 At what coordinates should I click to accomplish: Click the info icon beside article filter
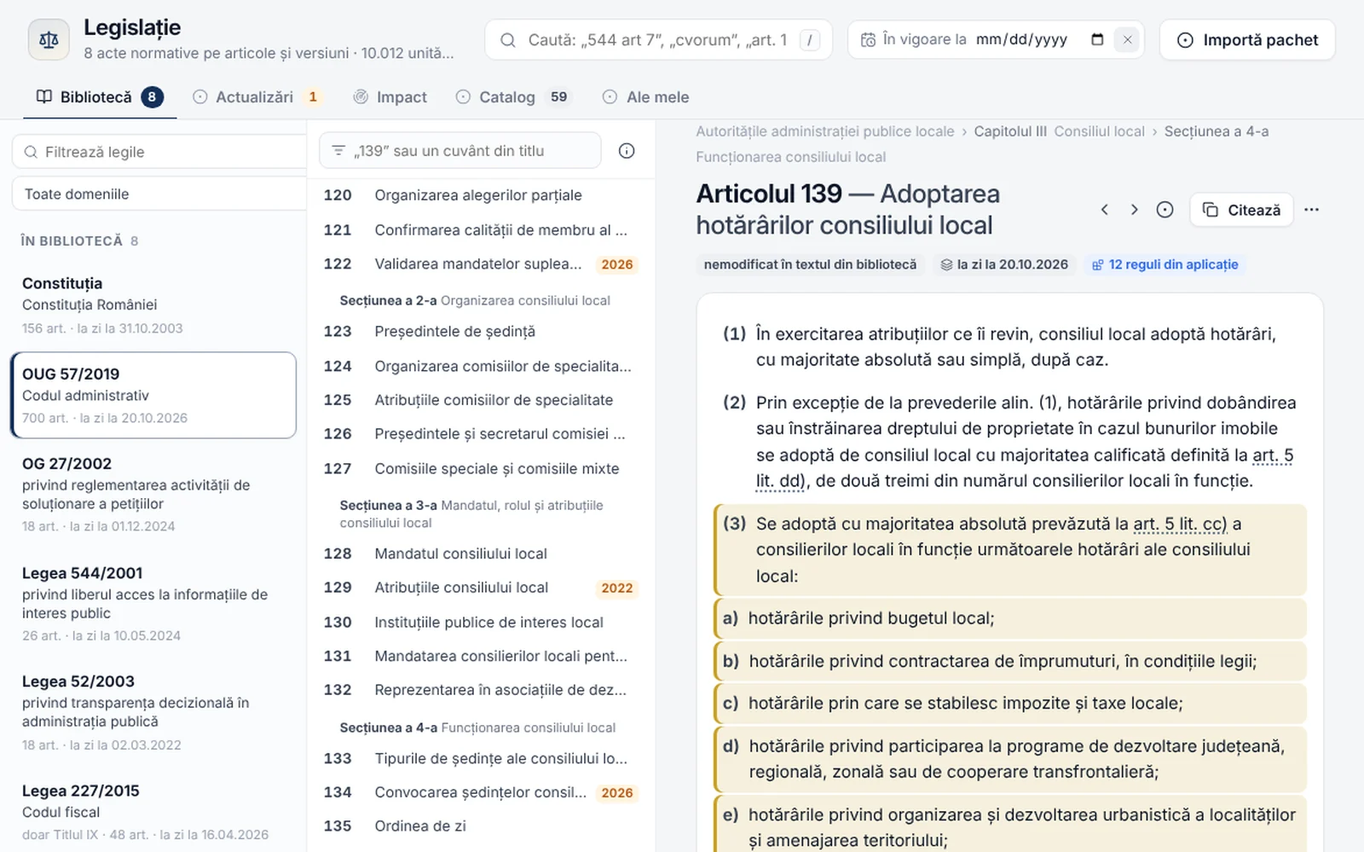pos(627,151)
